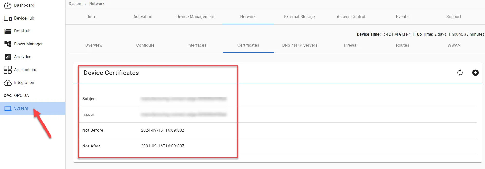This screenshot has height=169, width=485.
Task: Switch to the Info tab
Action: [x=91, y=16]
